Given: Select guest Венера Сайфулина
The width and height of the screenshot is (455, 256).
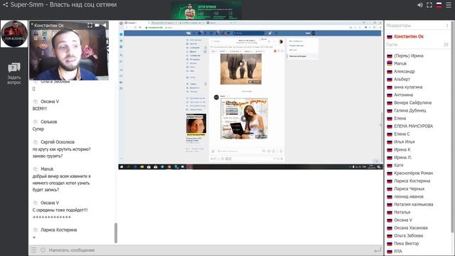Looking at the screenshot, I should (x=412, y=102).
